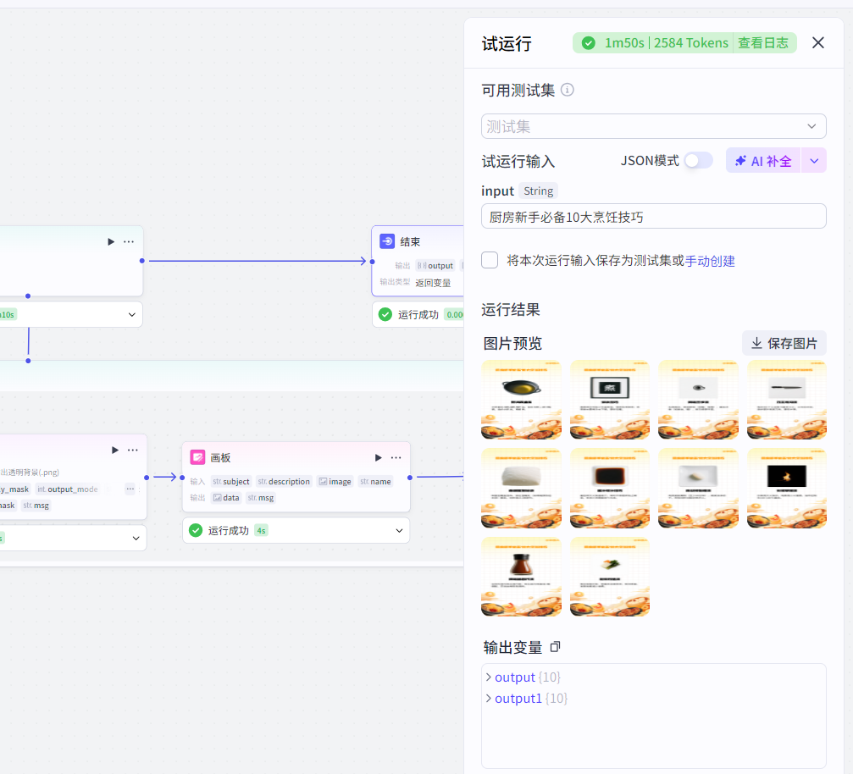Click the 结束 node's end icon
Screen dimensions: 853x774
(x=386, y=241)
